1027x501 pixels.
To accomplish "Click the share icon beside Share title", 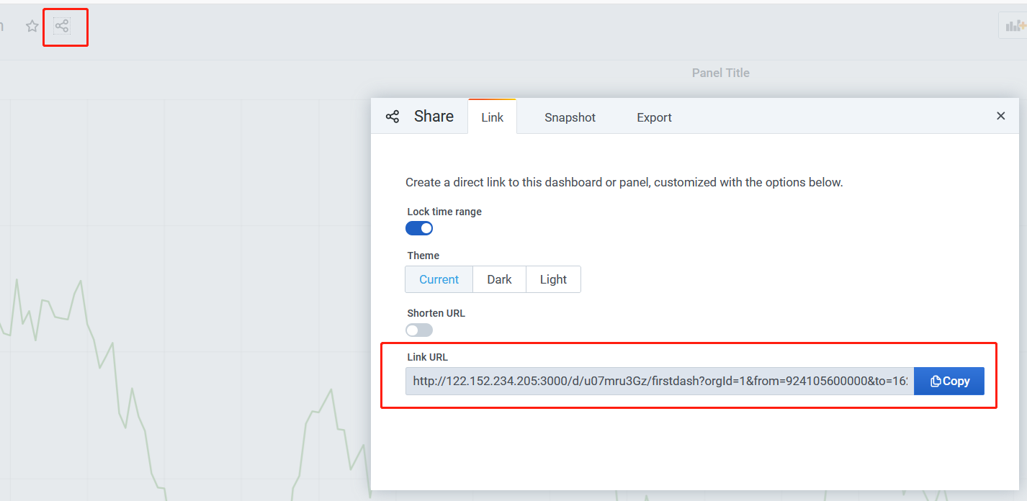I will (393, 116).
